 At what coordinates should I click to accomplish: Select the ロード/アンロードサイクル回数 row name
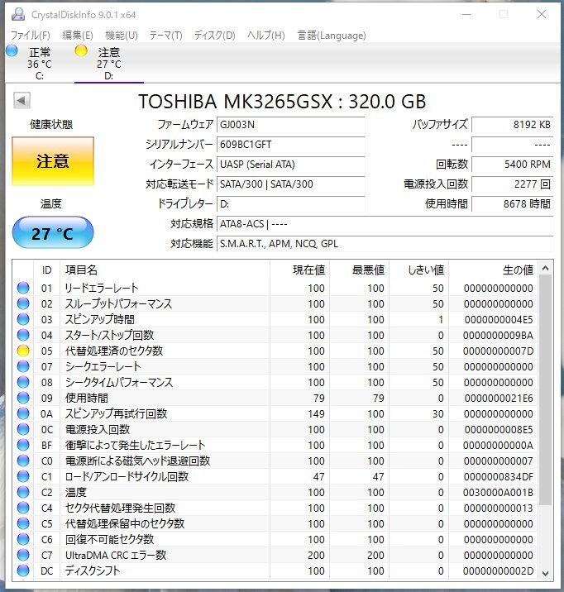pyautogui.click(x=127, y=476)
